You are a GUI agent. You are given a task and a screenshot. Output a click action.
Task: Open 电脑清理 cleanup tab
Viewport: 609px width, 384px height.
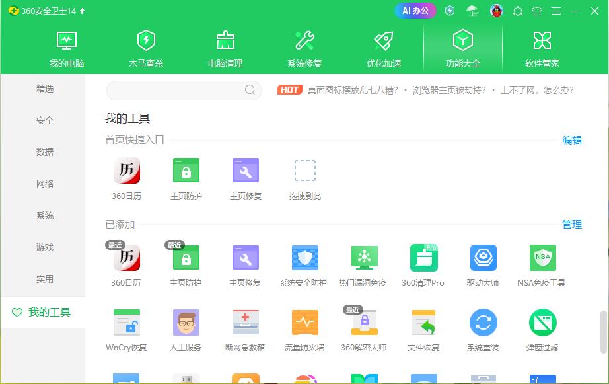point(225,49)
